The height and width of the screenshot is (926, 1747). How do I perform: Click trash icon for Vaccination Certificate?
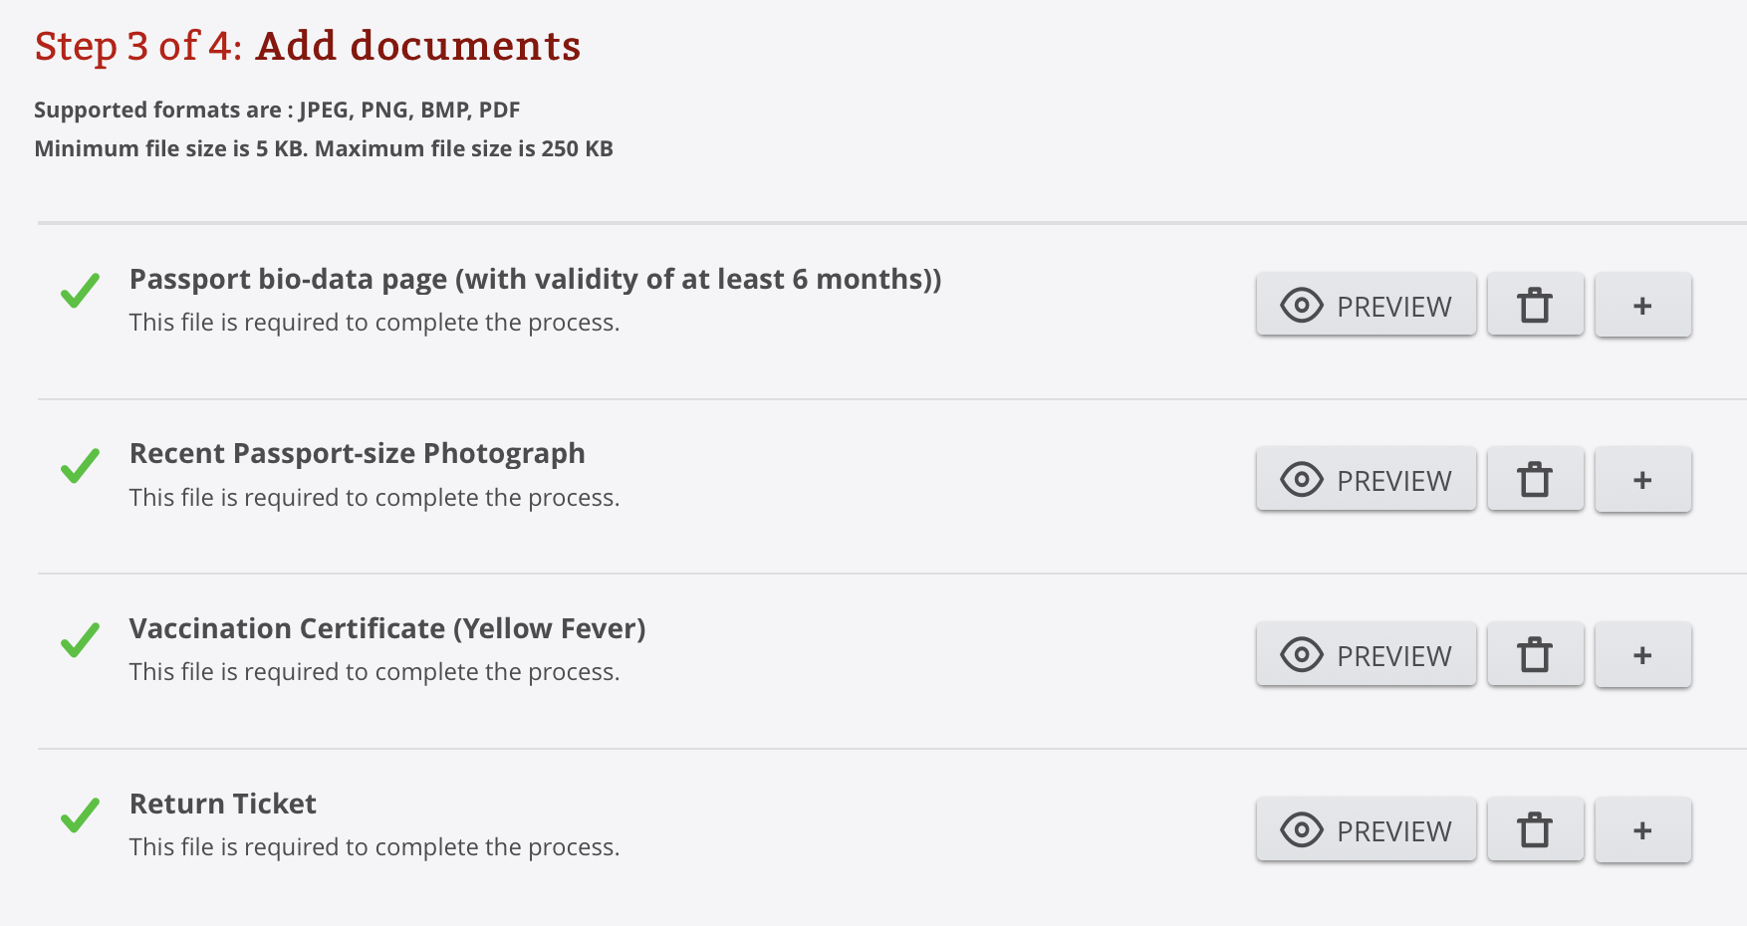click(x=1535, y=655)
